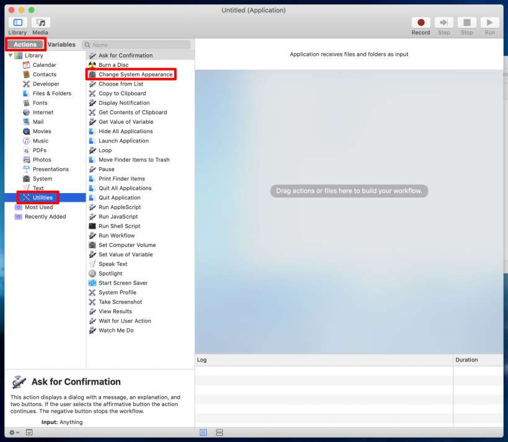The image size is (508, 442).
Task: Click the Pause action icon
Action: pos(92,169)
